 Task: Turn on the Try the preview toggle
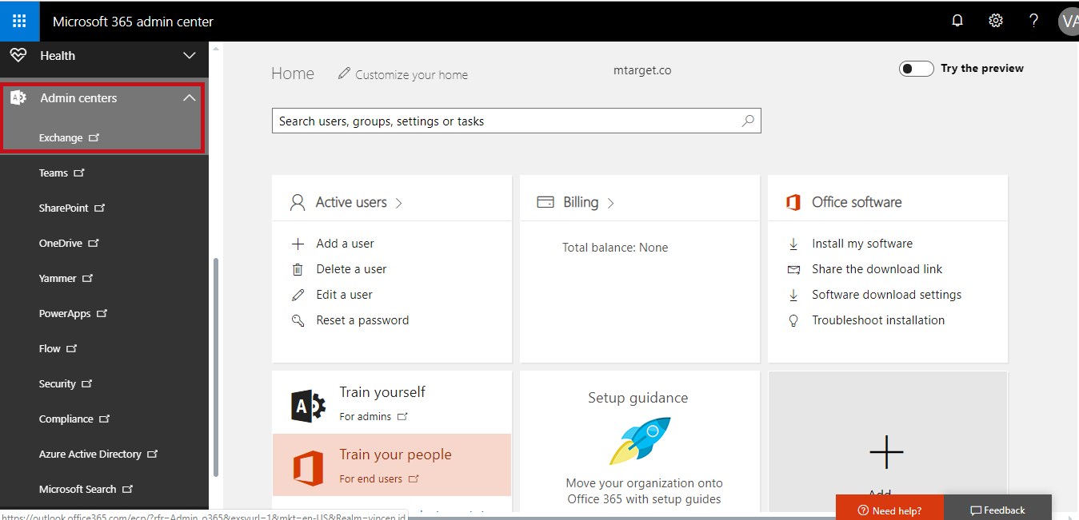click(x=917, y=69)
